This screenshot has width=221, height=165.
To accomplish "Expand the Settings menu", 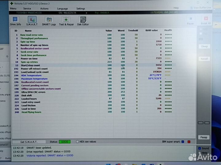I will tap(81, 9).
